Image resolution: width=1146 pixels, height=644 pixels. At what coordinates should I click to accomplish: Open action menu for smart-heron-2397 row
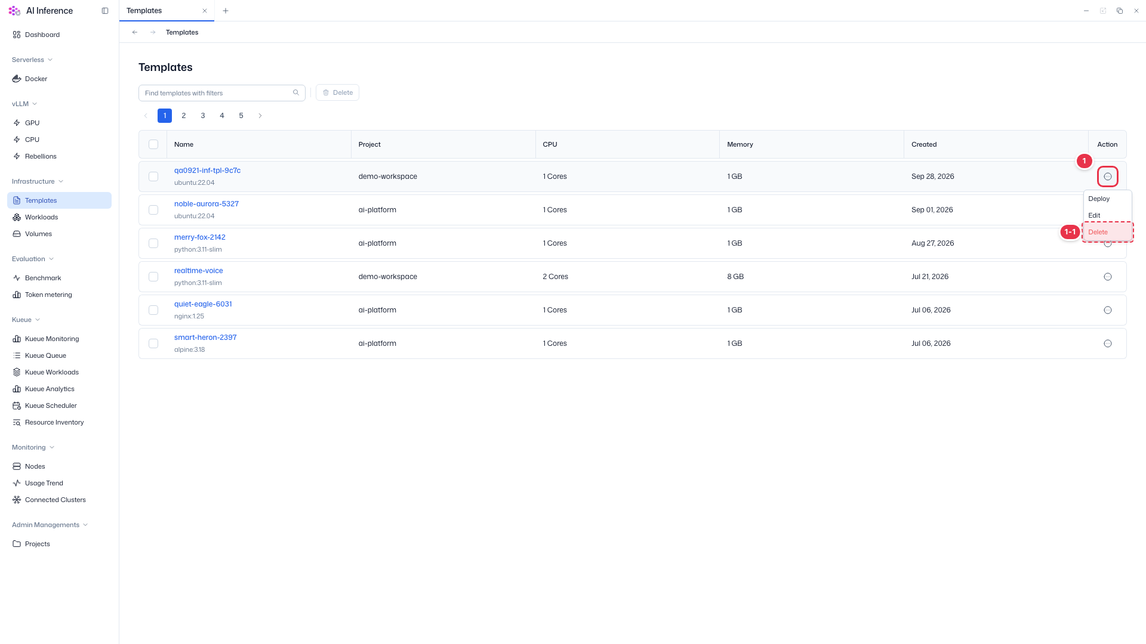tap(1108, 343)
